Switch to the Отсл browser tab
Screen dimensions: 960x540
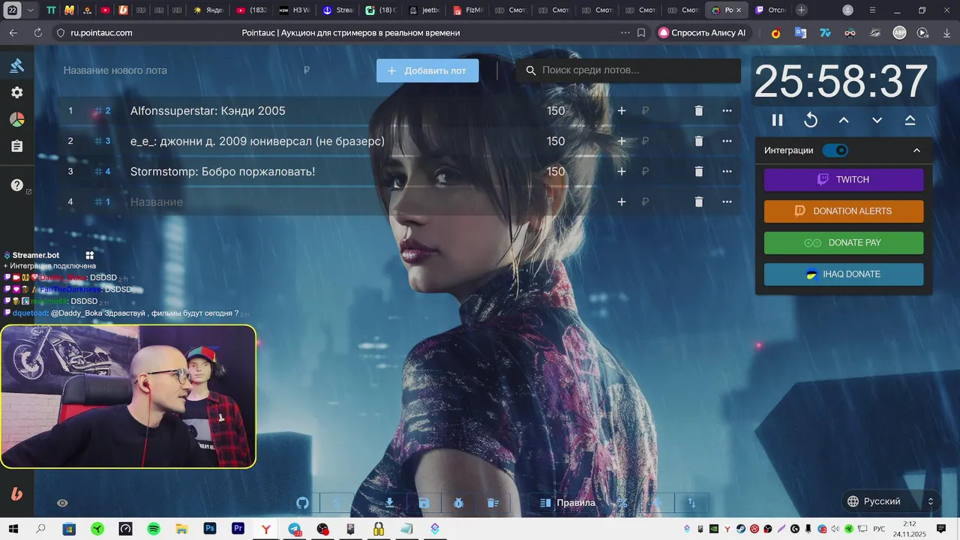(772, 10)
